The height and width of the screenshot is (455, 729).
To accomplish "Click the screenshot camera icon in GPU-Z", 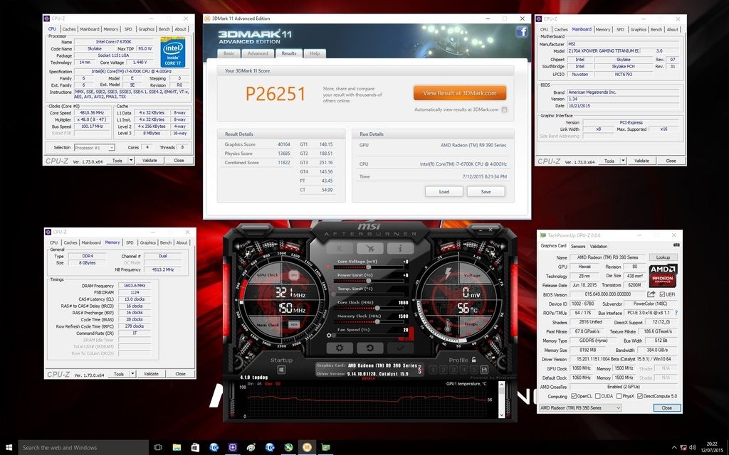I will (676, 245).
